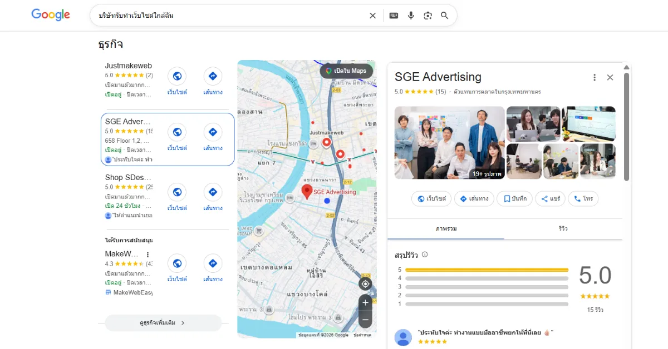Open MakeWebEasy sponsored website icon
This screenshot has height=349, width=668.
(177, 263)
